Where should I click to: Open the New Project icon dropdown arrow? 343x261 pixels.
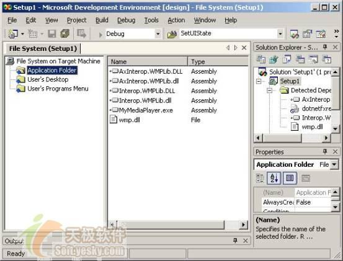click(x=22, y=34)
